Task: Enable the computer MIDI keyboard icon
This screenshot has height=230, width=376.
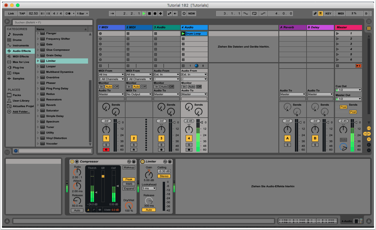Action: [x=321, y=13]
